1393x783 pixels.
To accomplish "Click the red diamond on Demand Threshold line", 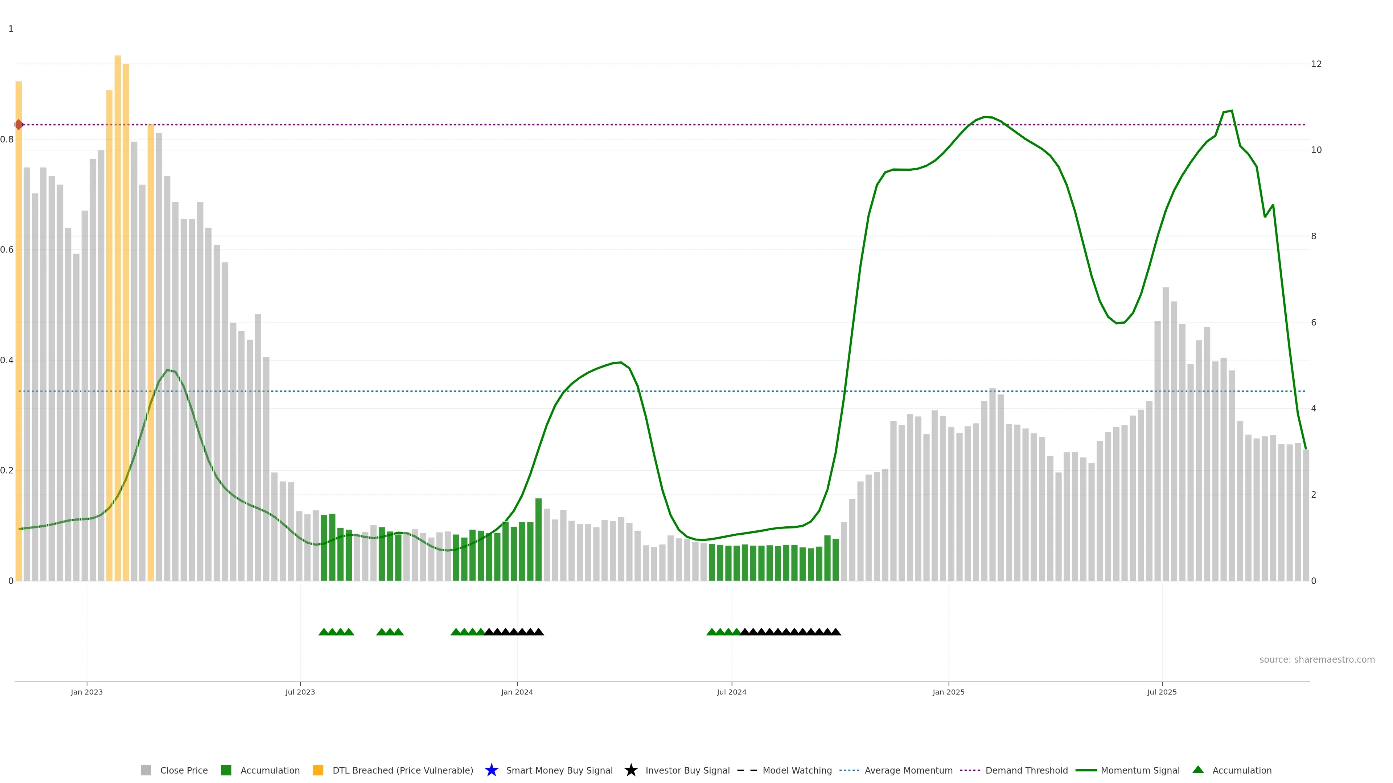I will pos(19,125).
